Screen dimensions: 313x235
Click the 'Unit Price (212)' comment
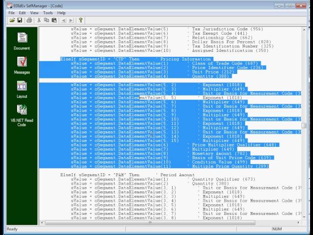(213, 72)
